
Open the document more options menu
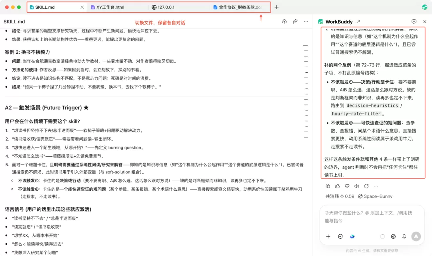(x=306, y=22)
